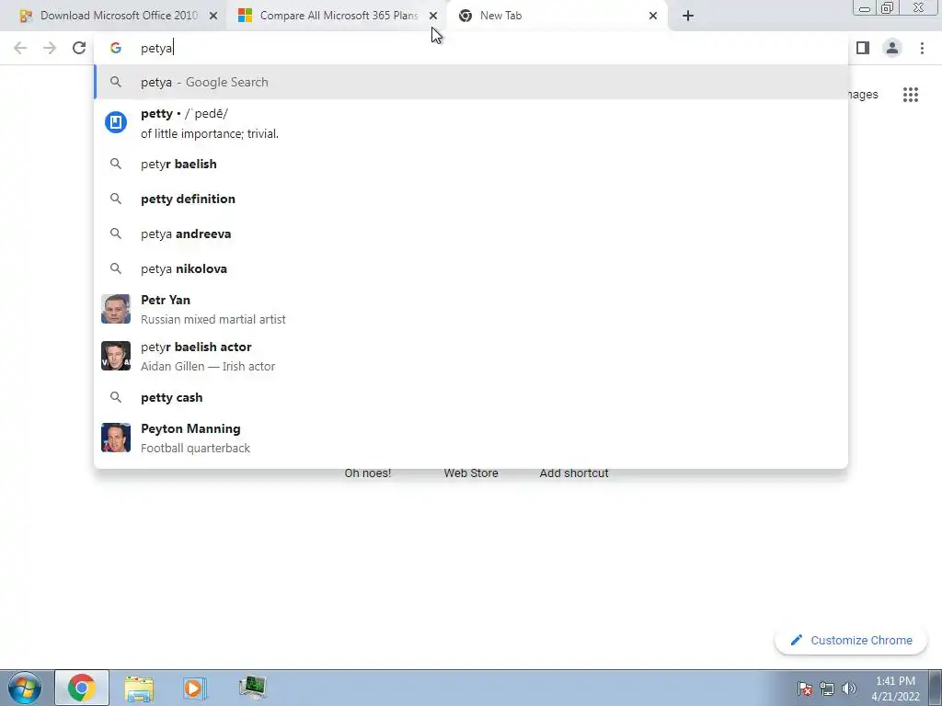This screenshot has height=706, width=942.
Task: Close the New Tab tab
Action: [653, 16]
